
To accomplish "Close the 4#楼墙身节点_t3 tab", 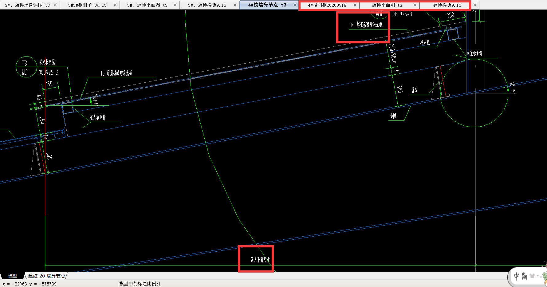I will coord(295,5).
